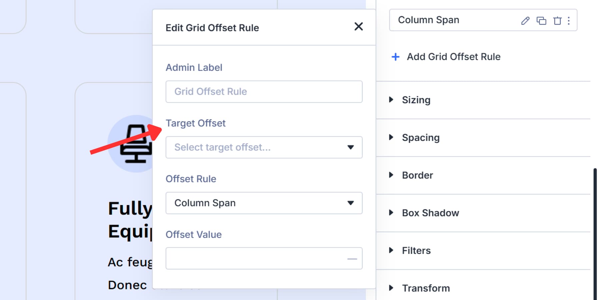This screenshot has height=300, width=600.
Task: Click the duplicate icon next to Column Span
Action: (542, 21)
